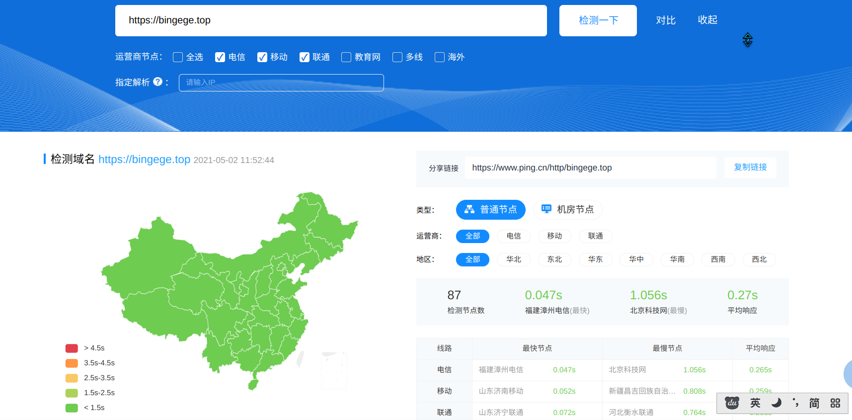Click the 平均响应 column header

click(760, 348)
